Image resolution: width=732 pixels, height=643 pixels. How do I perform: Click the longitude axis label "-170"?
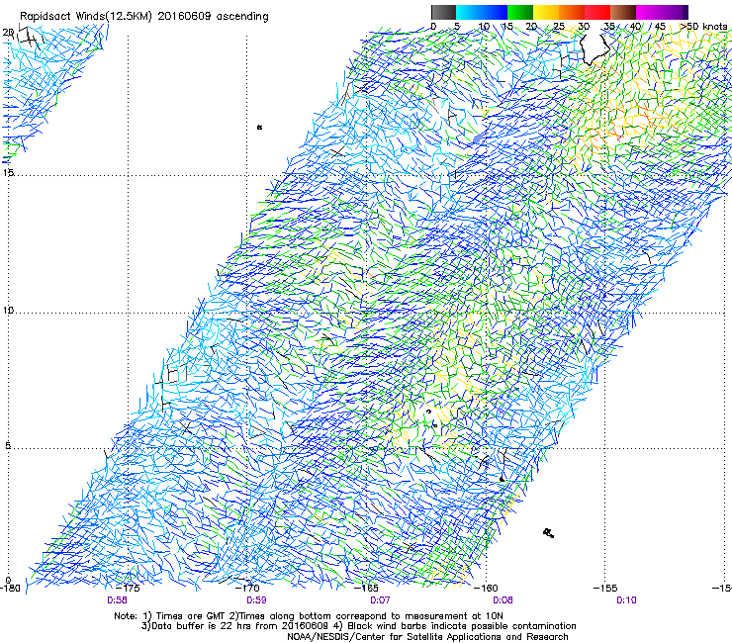[x=247, y=588]
